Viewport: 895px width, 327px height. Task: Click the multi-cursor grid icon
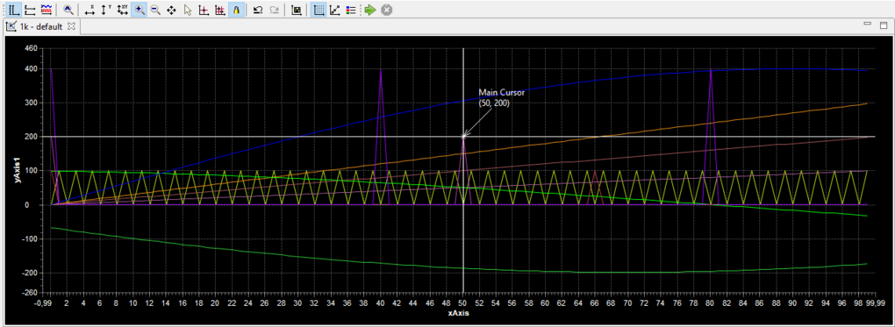pyautogui.click(x=219, y=10)
